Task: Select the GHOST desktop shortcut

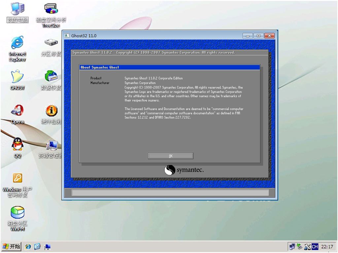Action: pos(17,80)
